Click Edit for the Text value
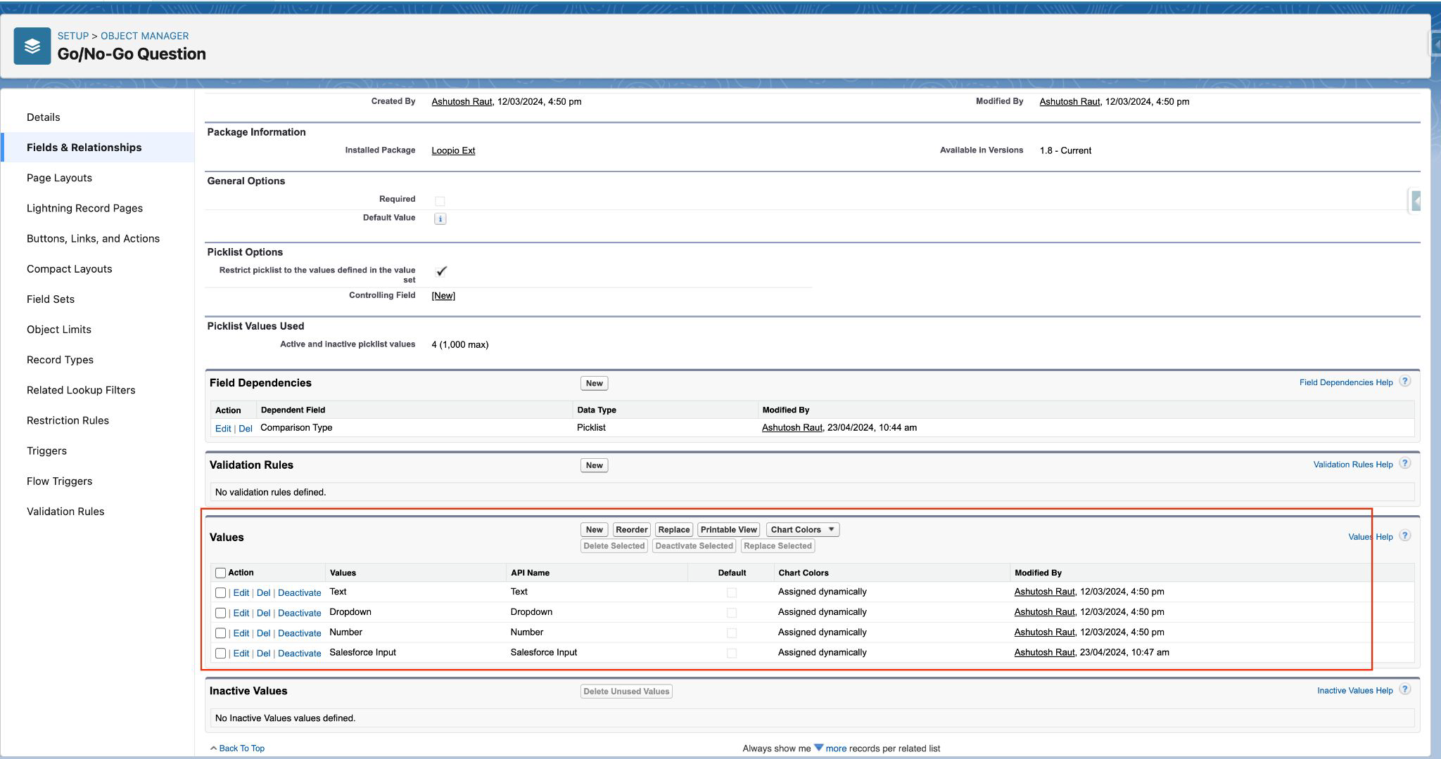Image resolution: width=1441 pixels, height=759 pixels. 241,593
